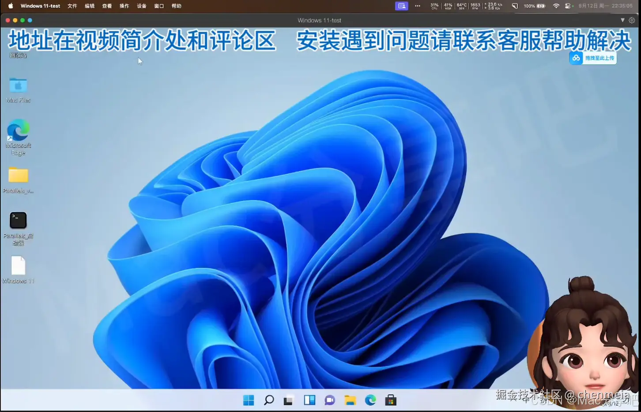Open the 设备 menu
Image resolution: width=641 pixels, height=412 pixels.
(141, 6)
